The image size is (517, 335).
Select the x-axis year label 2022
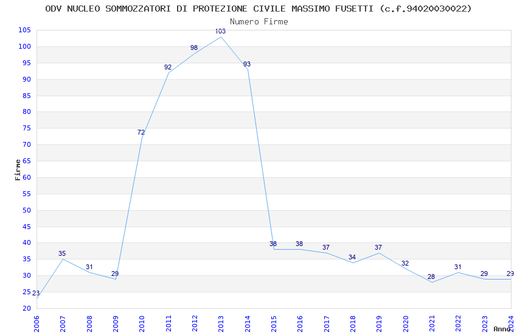pyautogui.click(x=459, y=324)
